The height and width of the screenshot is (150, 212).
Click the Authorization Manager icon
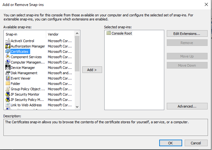8,46
